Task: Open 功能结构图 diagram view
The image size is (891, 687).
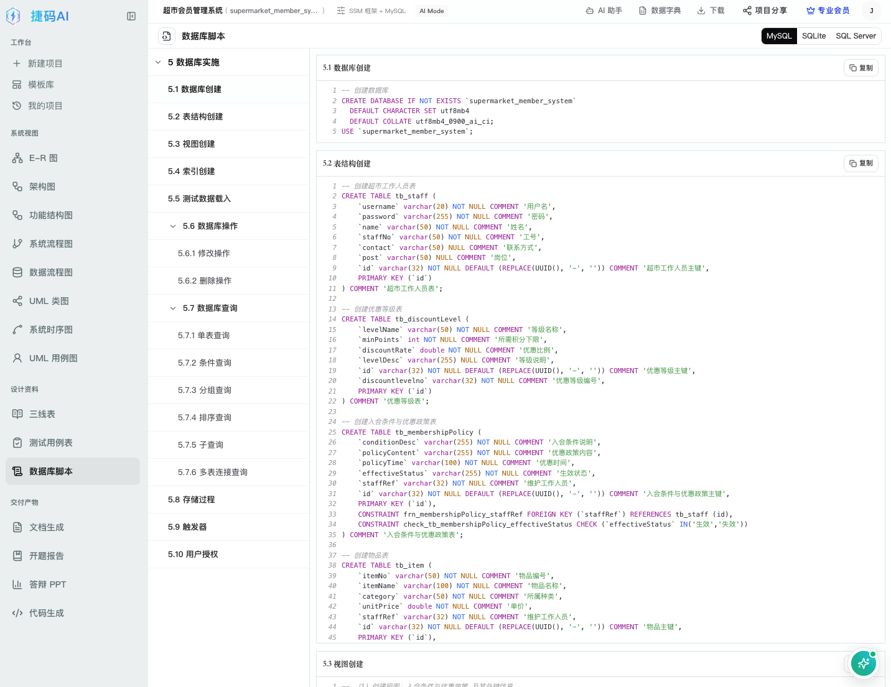Action: (73, 215)
